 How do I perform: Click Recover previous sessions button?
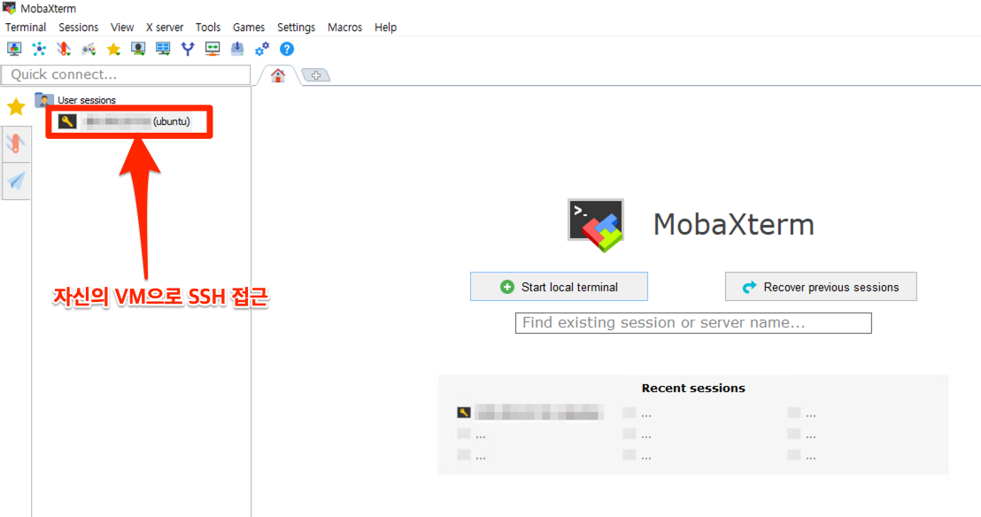pyautogui.click(x=821, y=287)
